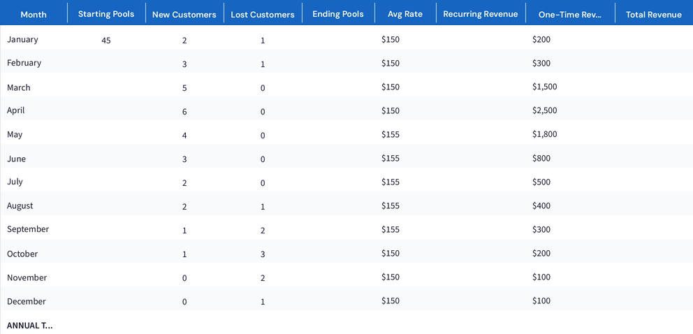Select January's Avg Rate $150 cell
The width and height of the screenshot is (693, 334).
[x=391, y=39]
